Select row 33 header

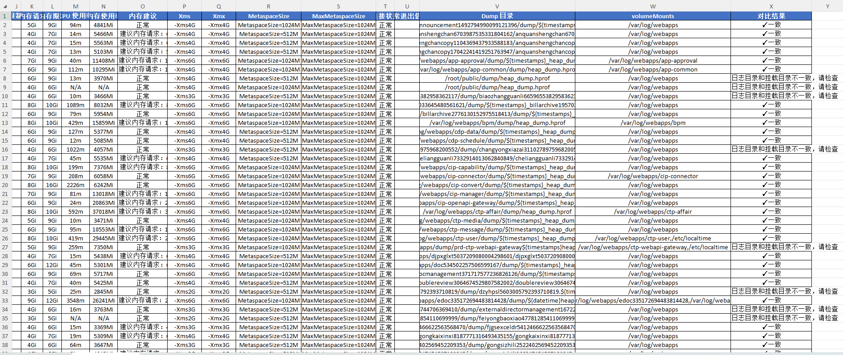coord(5,300)
